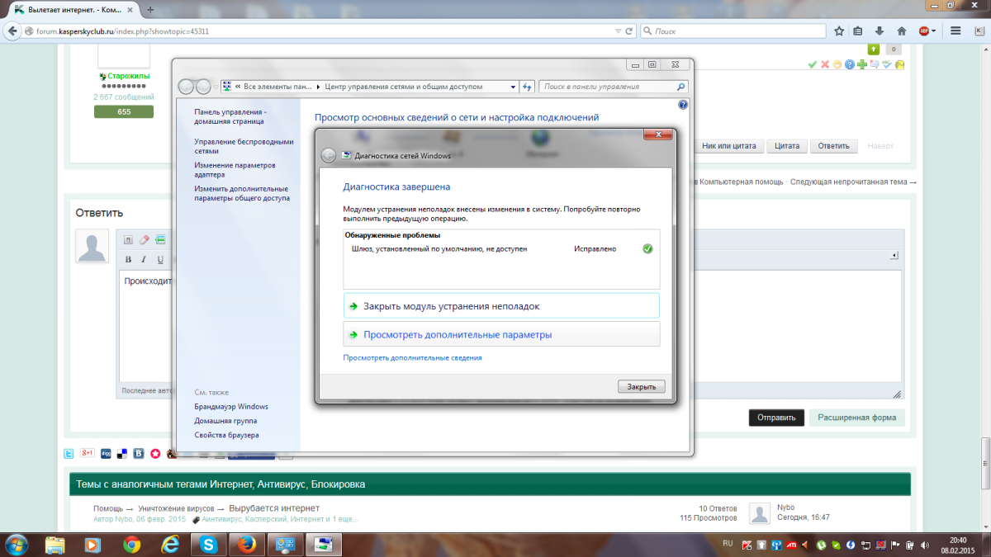The image size is (991, 557).
Task: Toggle bold formatting in the reply editor
Action: pyautogui.click(x=128, y=260)
